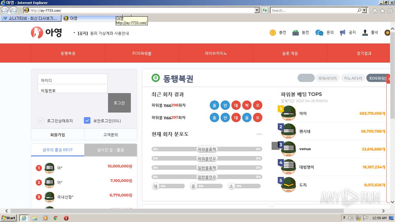Switch to the 실시간 입·출금 tab
The image size is (395, 222).
(x=110, y=150)
